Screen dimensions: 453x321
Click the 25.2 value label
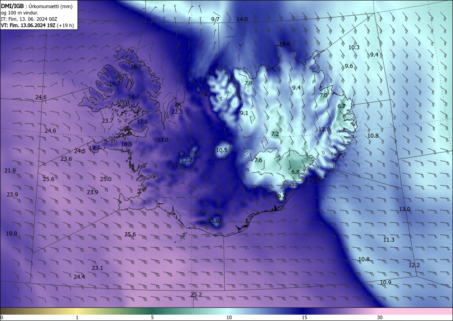196,295
